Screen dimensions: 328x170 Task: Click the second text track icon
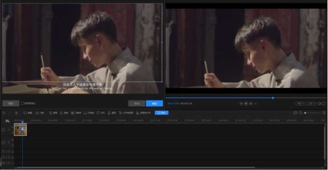(3, 157)
